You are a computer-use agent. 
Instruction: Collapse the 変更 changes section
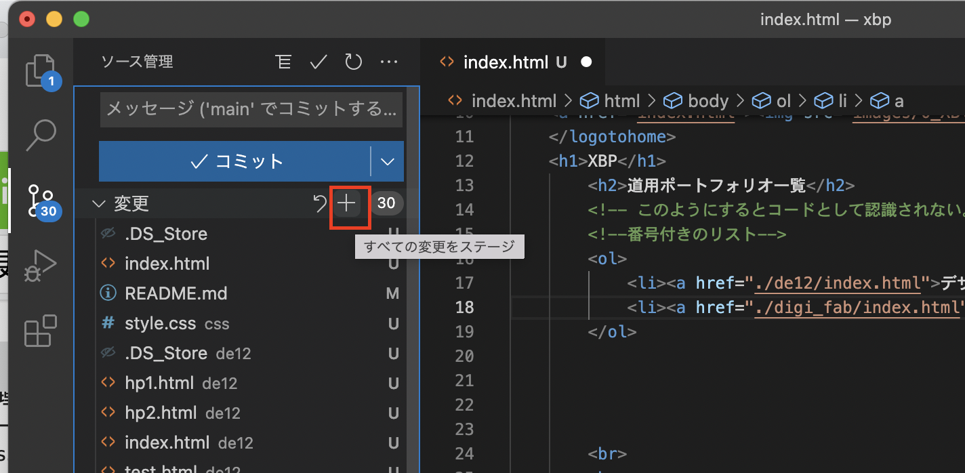point(98,203)
